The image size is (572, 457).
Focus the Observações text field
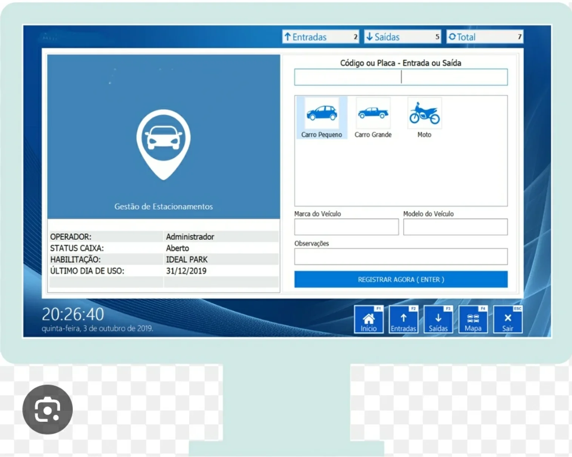(401, 256)
